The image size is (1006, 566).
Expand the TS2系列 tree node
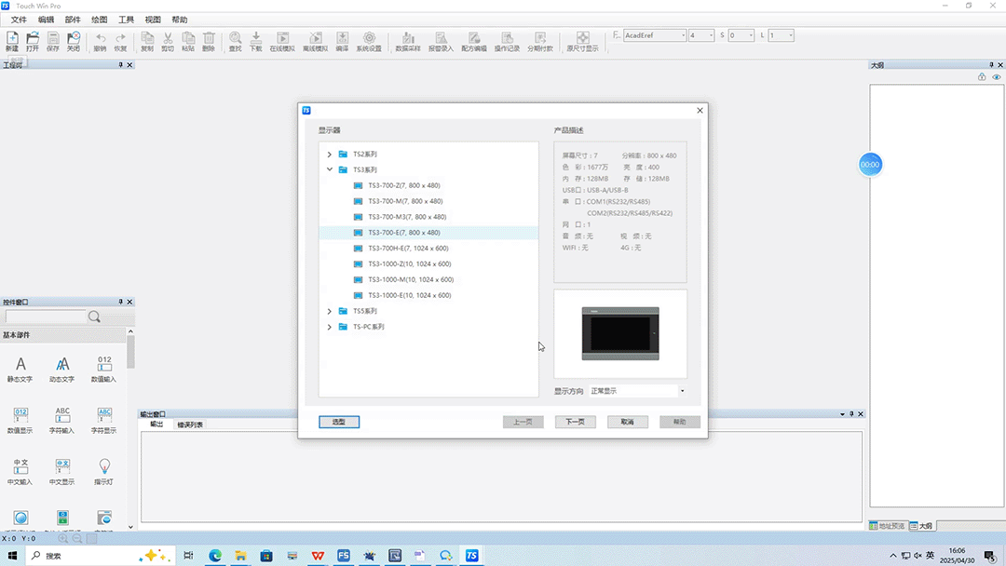tap(330, 155)
